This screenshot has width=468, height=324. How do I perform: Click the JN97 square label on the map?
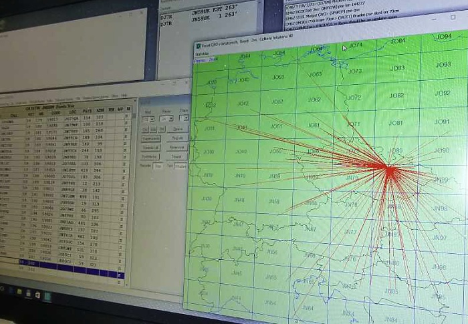pos(440,237)
